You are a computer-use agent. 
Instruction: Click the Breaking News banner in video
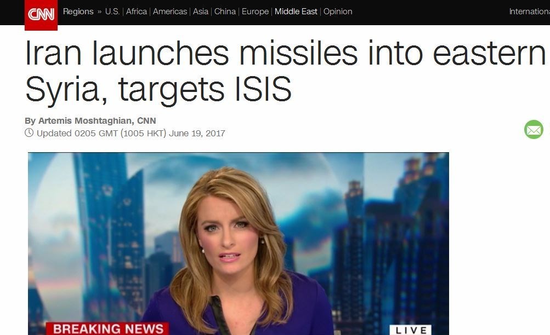(x=107, y=328)
